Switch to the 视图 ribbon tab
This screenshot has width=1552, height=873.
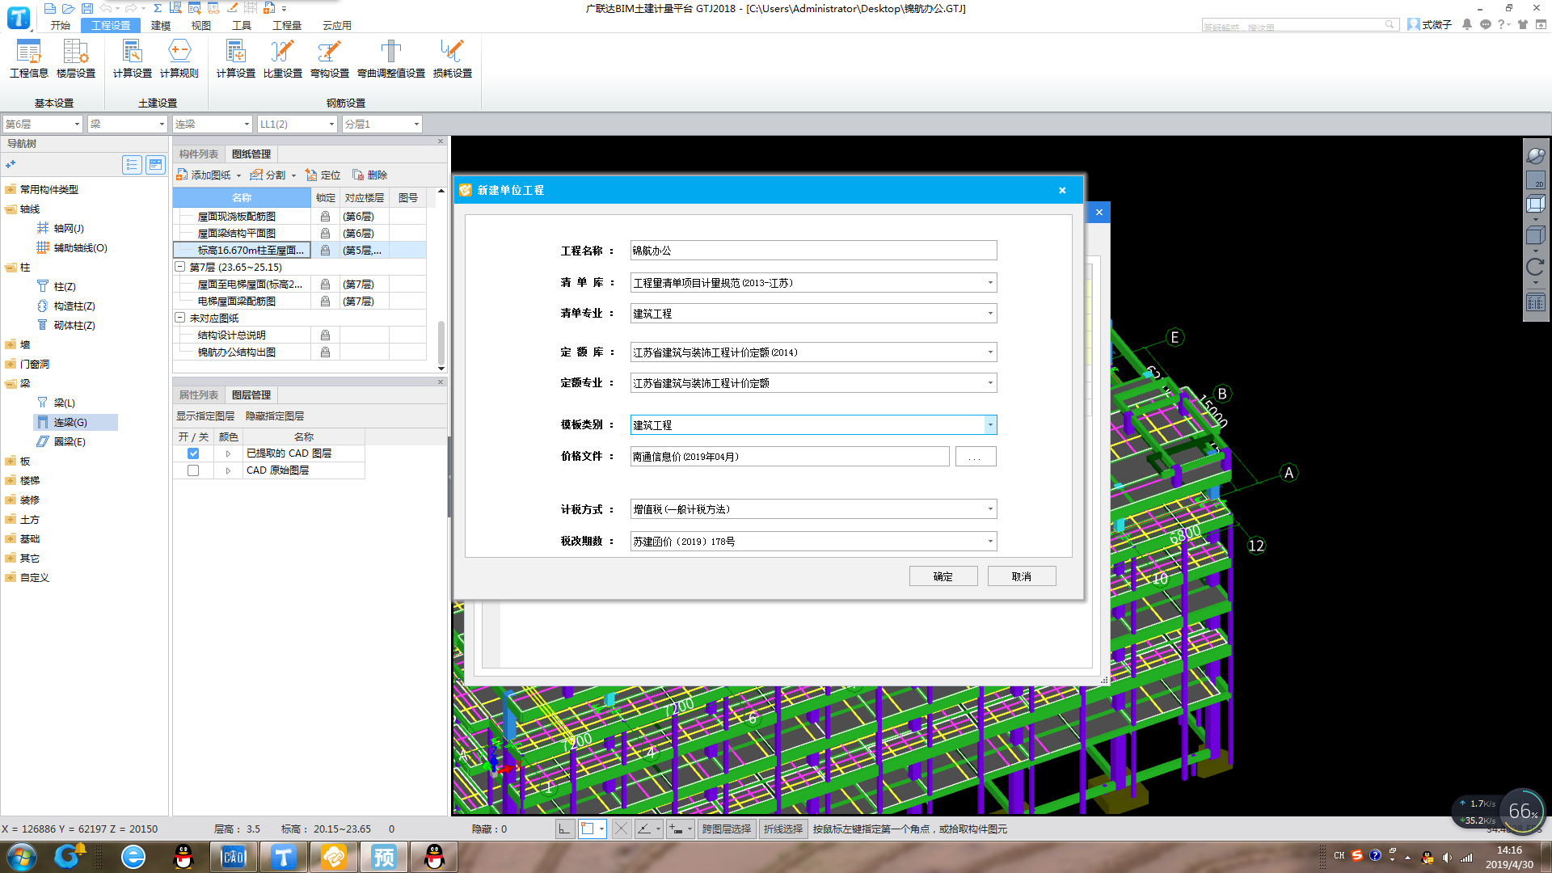coord(201,25)
